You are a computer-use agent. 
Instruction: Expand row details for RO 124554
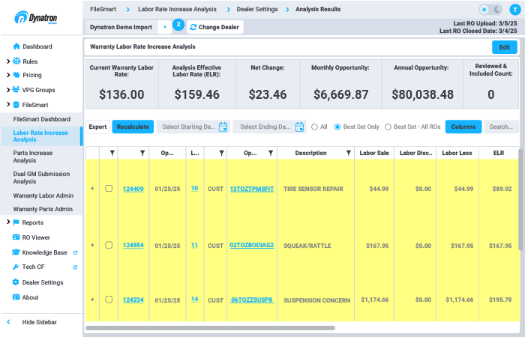(92, 245)
